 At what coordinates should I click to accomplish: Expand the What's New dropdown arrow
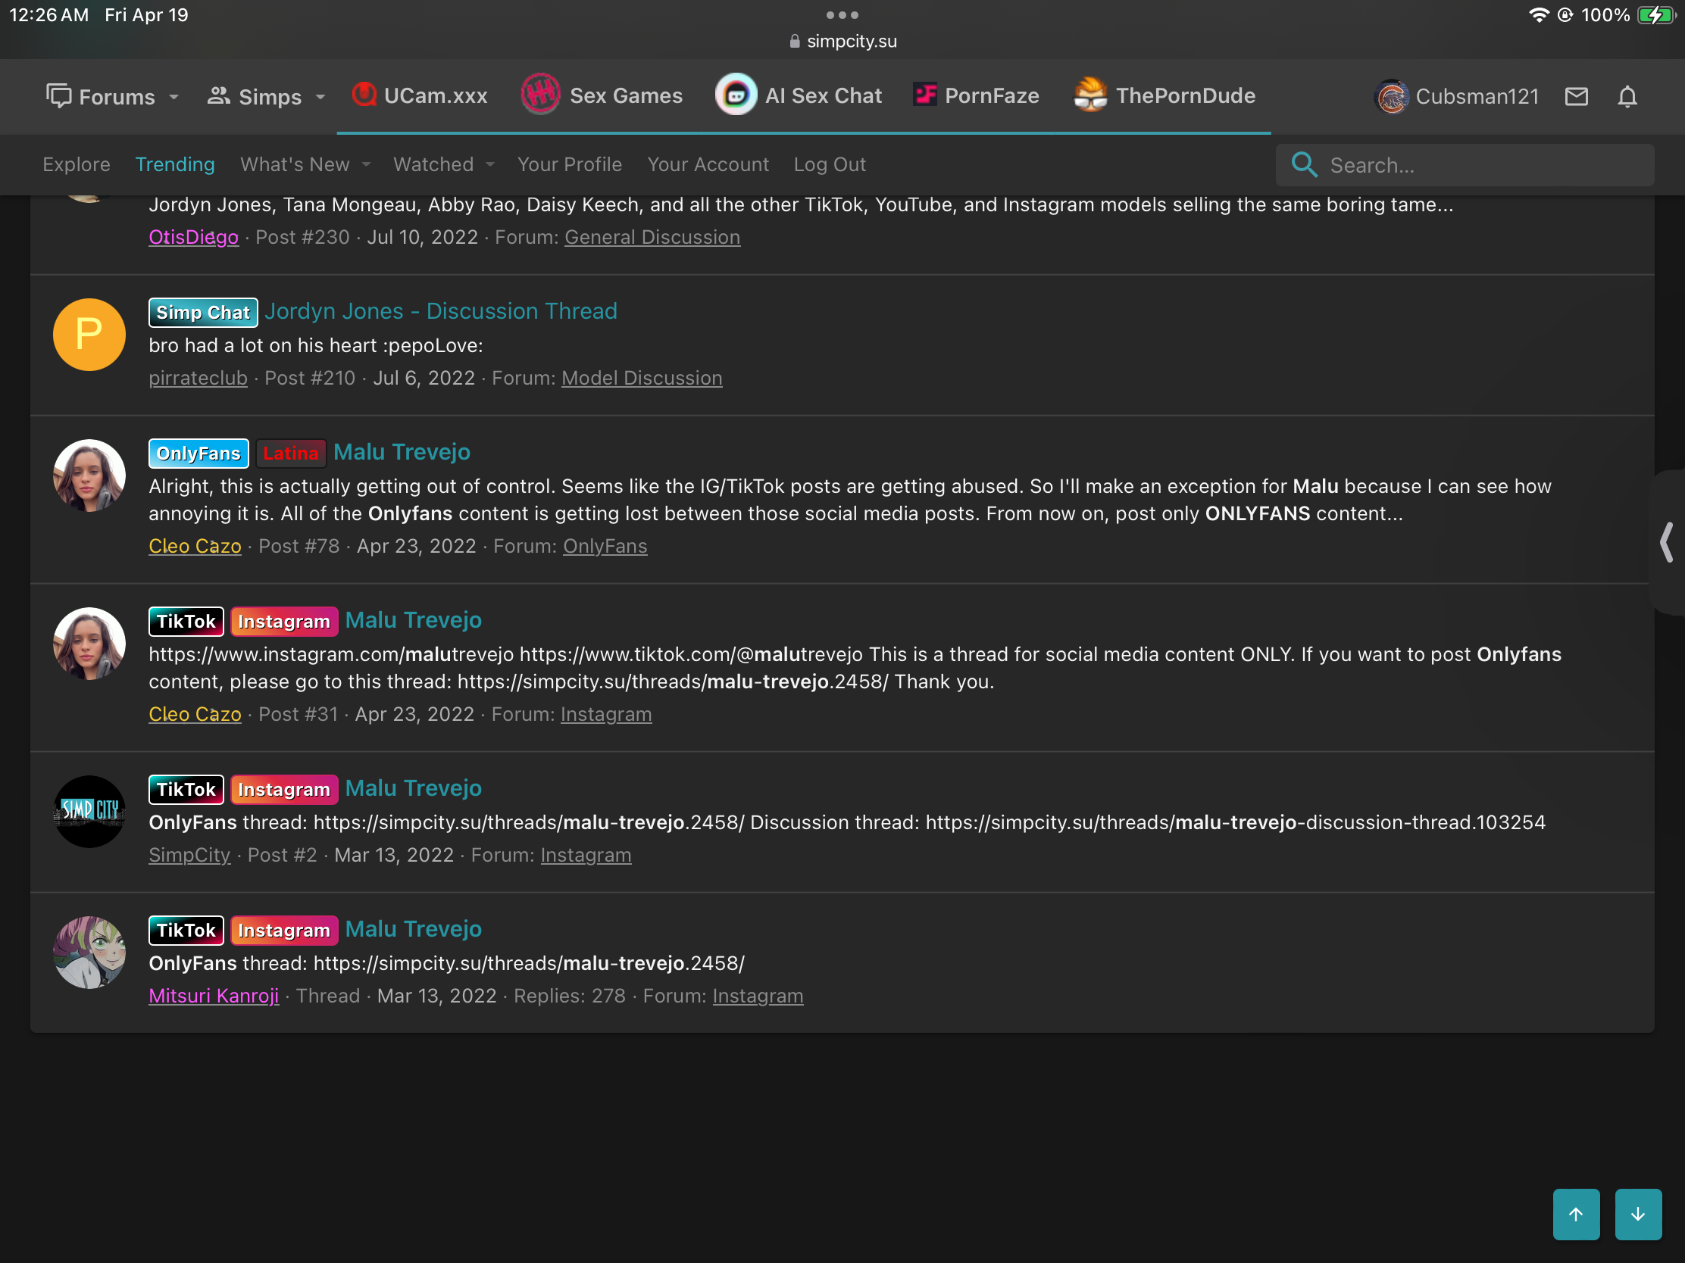(x=367, y=164)
